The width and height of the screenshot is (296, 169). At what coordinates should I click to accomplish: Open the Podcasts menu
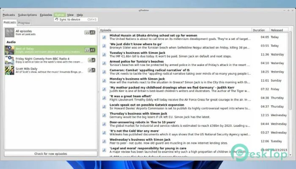9,15
